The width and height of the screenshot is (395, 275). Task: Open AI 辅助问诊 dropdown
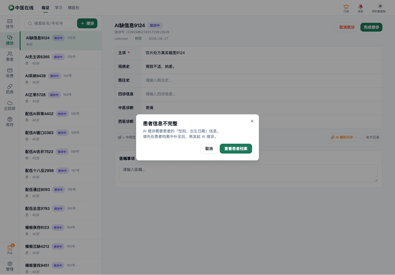(344, 137)
